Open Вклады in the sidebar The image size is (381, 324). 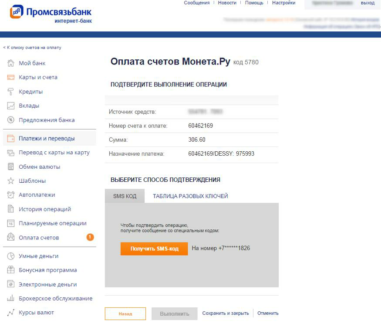29,106
